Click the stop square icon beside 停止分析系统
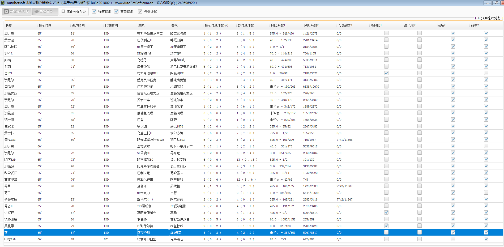Screen dimensions: 504x247 click(63, 11)
